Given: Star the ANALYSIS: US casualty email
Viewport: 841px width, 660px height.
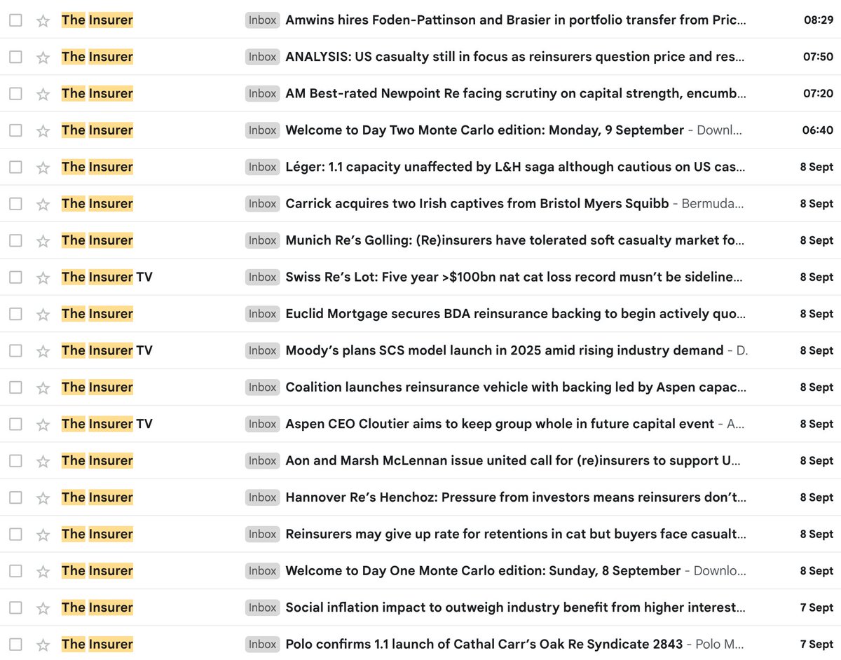Looking at the screenshot, I should (43, 57).
